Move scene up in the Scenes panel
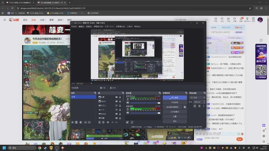This screenshot has width=269, height=151. [x=85, y=122]
